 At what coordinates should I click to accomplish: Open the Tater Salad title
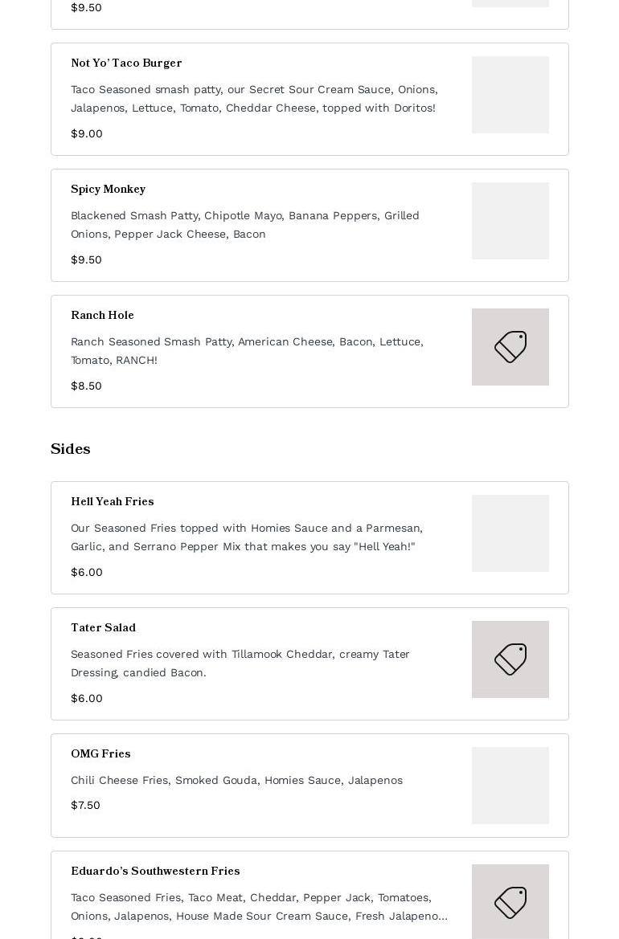click(x=103, y=627)
